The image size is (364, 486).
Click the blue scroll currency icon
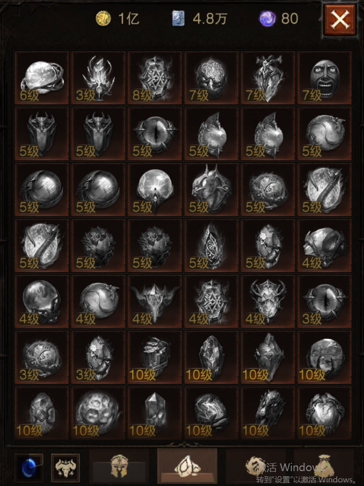(x=179, y=18)
